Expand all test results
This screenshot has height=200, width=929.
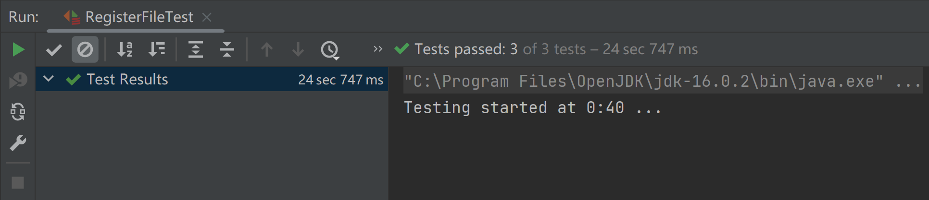pos(195,49)
